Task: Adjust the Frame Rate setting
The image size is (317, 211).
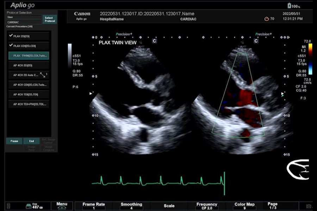Action: click(x=94, y=206)
